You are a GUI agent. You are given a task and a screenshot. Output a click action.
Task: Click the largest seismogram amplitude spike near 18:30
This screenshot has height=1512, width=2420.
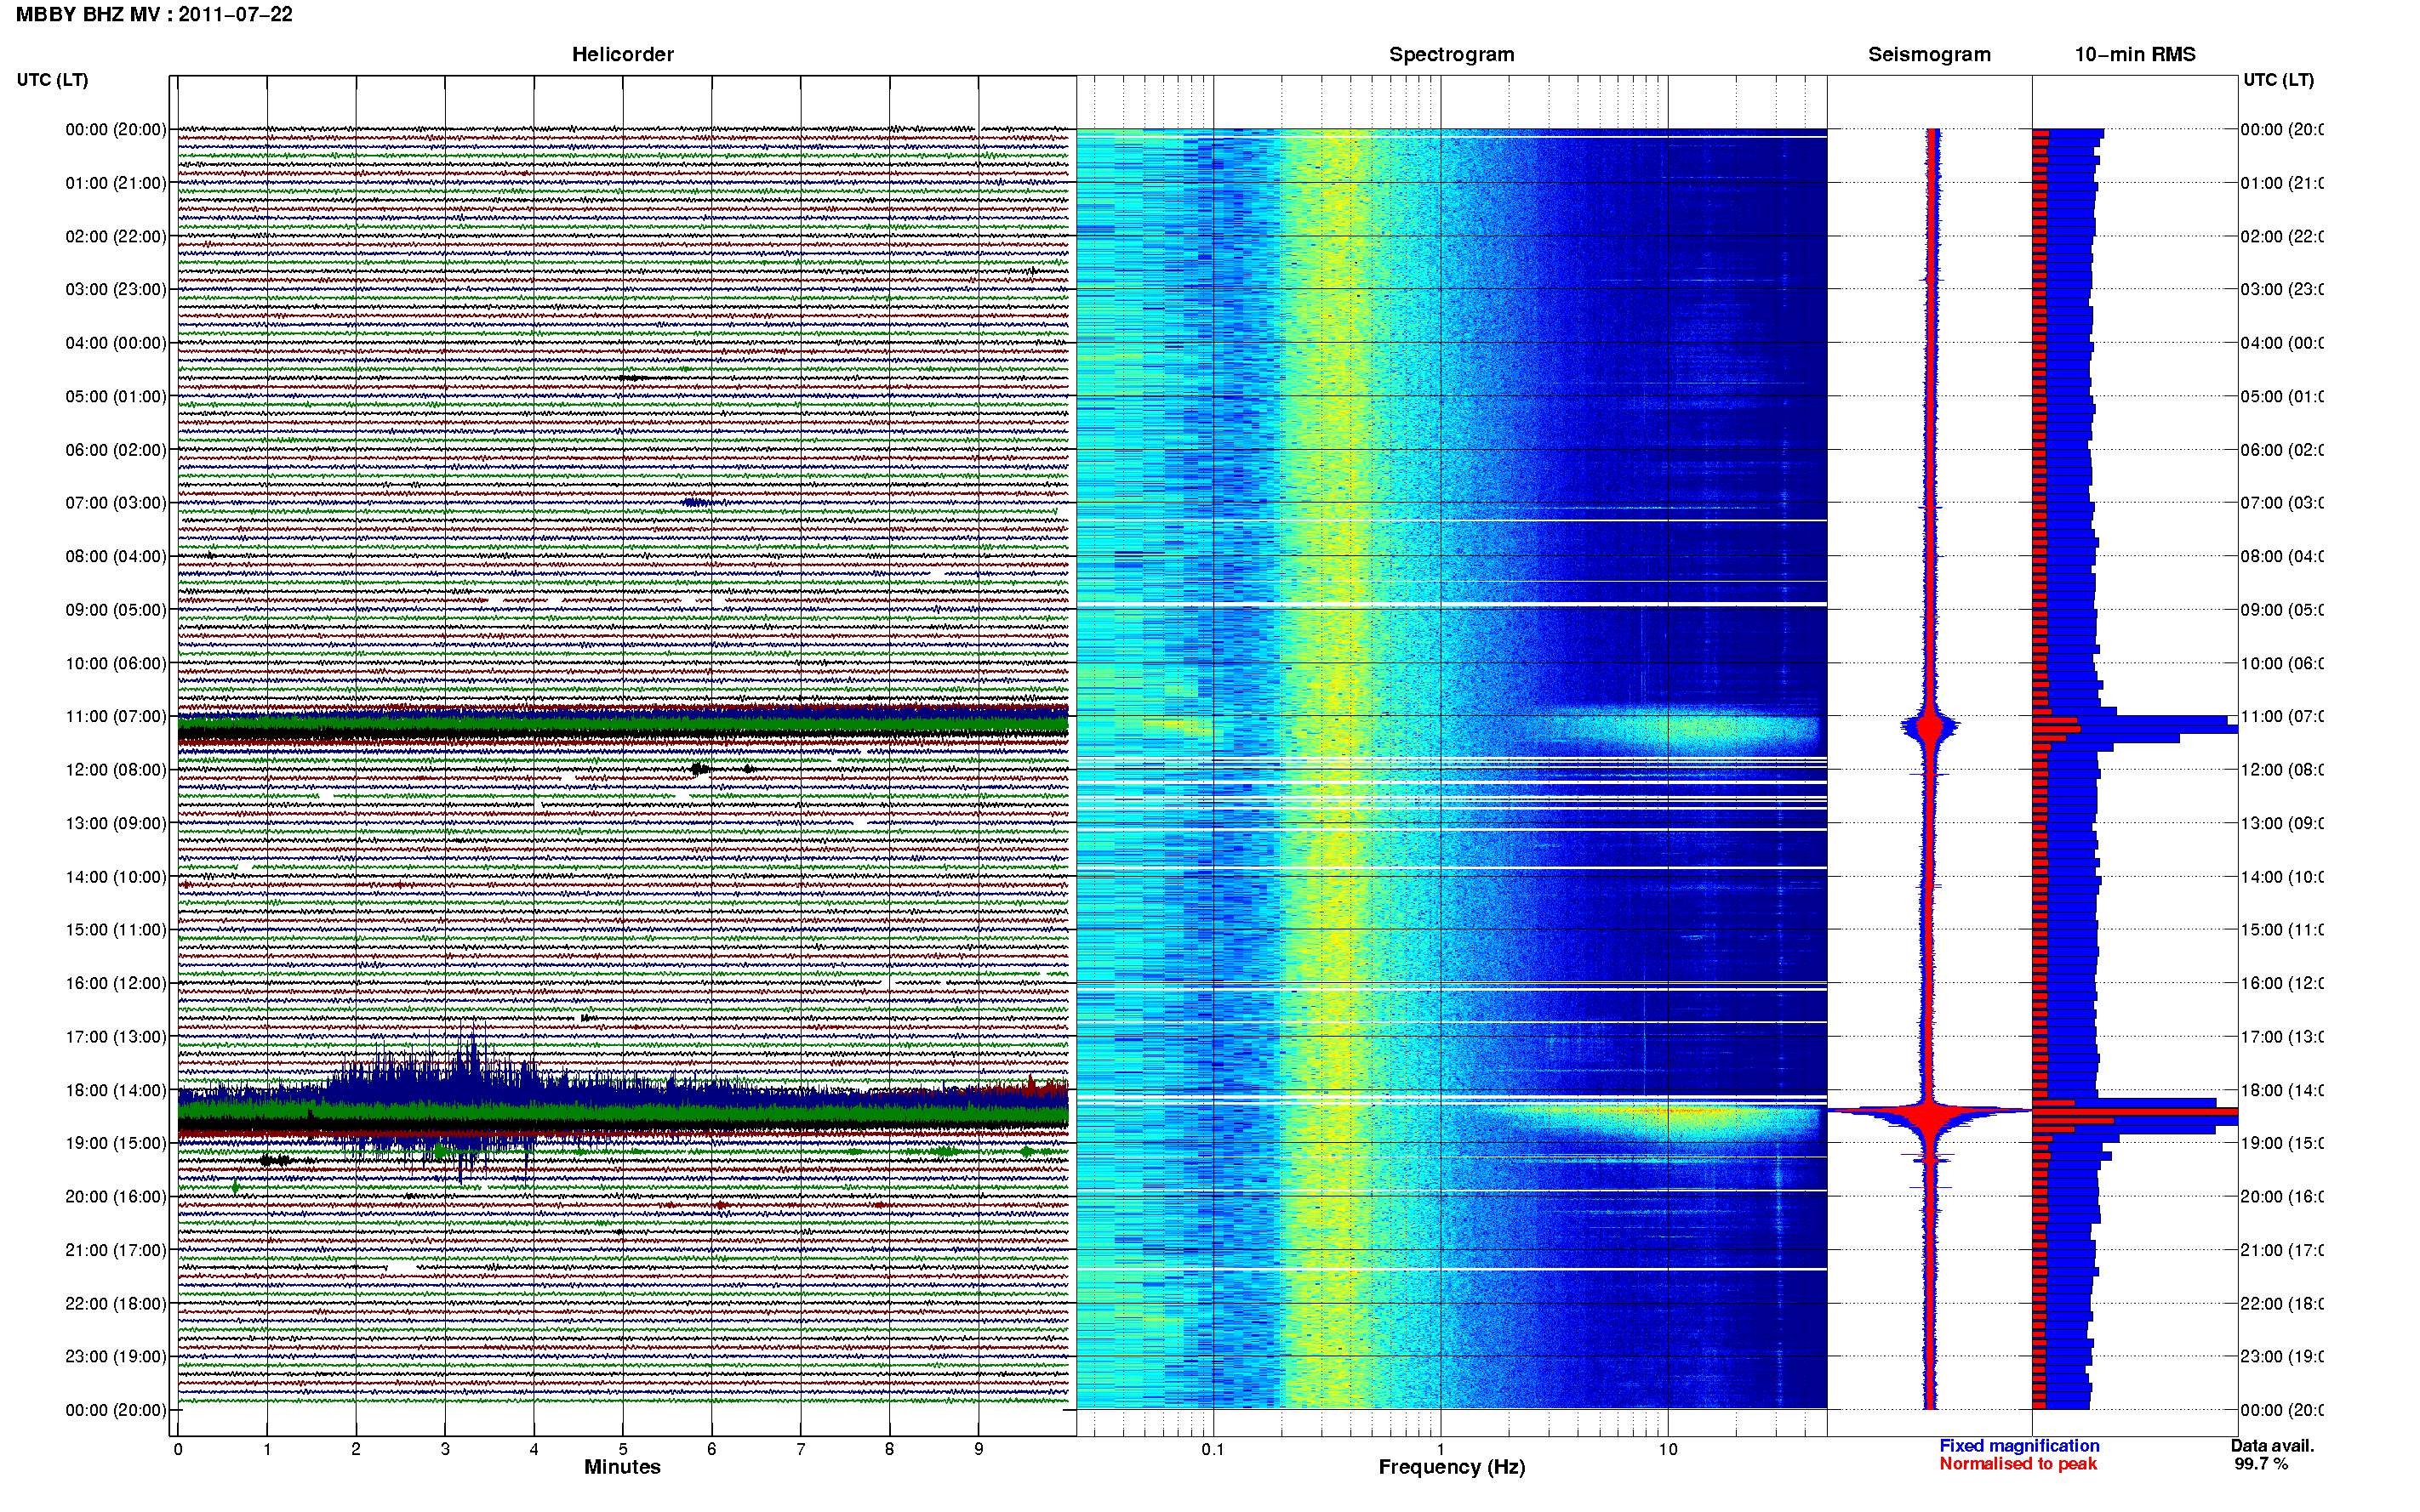[x=1930, y=1110]
